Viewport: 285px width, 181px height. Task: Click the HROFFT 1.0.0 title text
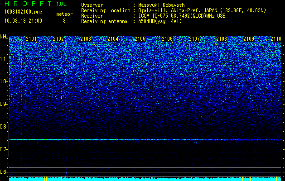coord(36,4)
